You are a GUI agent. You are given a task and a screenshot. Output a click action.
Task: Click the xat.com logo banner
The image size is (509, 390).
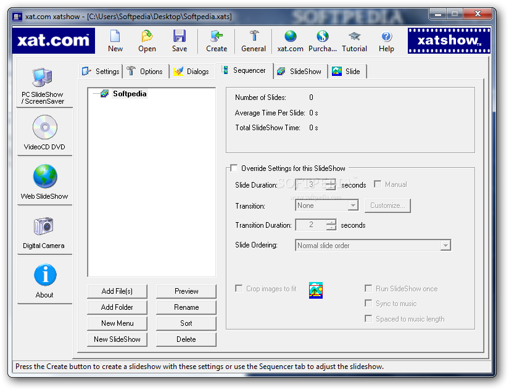pos(53,40)
